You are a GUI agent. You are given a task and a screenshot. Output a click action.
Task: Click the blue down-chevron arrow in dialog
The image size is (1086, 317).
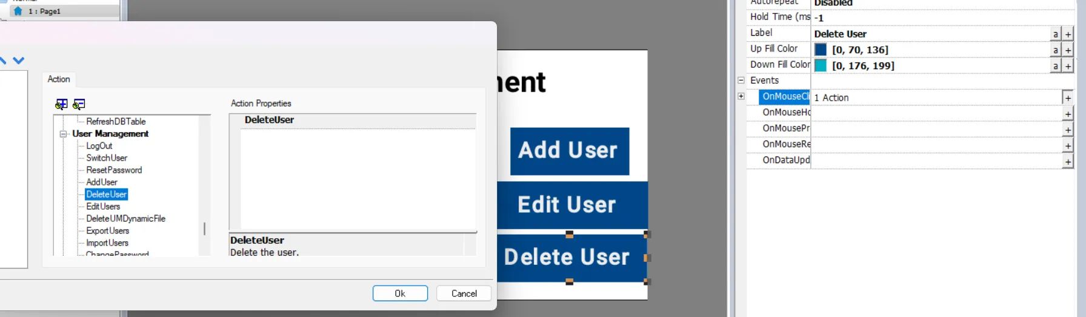click(x=19, y=61)
